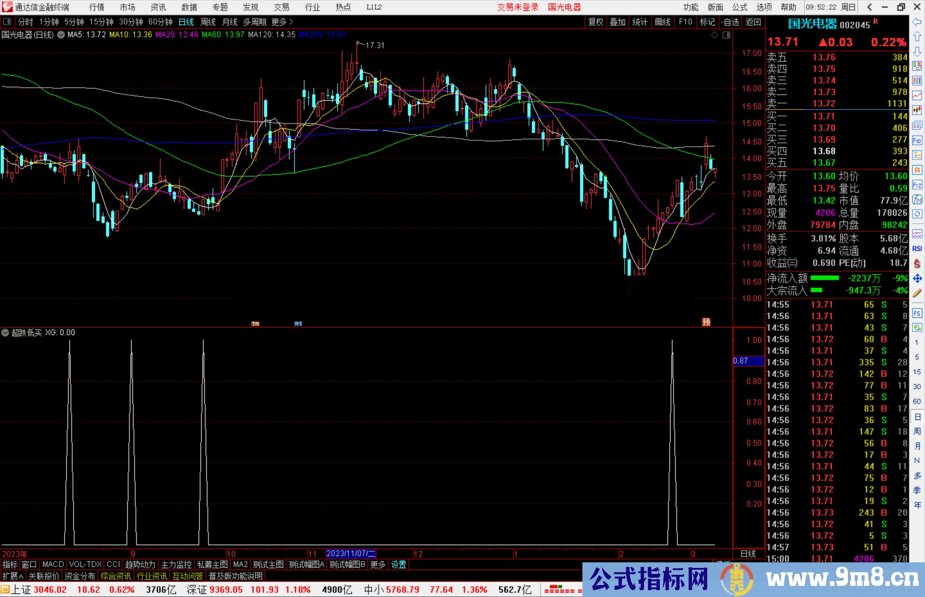Open the 超跌低买 indicator dropdown arrow
Screen dimensions: 925x597
pos(5,333)
